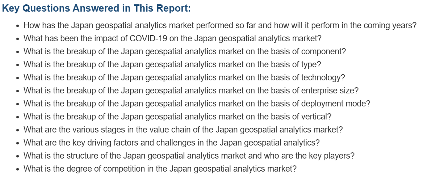Screen dimensions: 423x177
Task: Click the breakup by enterprise size question
Action: click(191, 90)
